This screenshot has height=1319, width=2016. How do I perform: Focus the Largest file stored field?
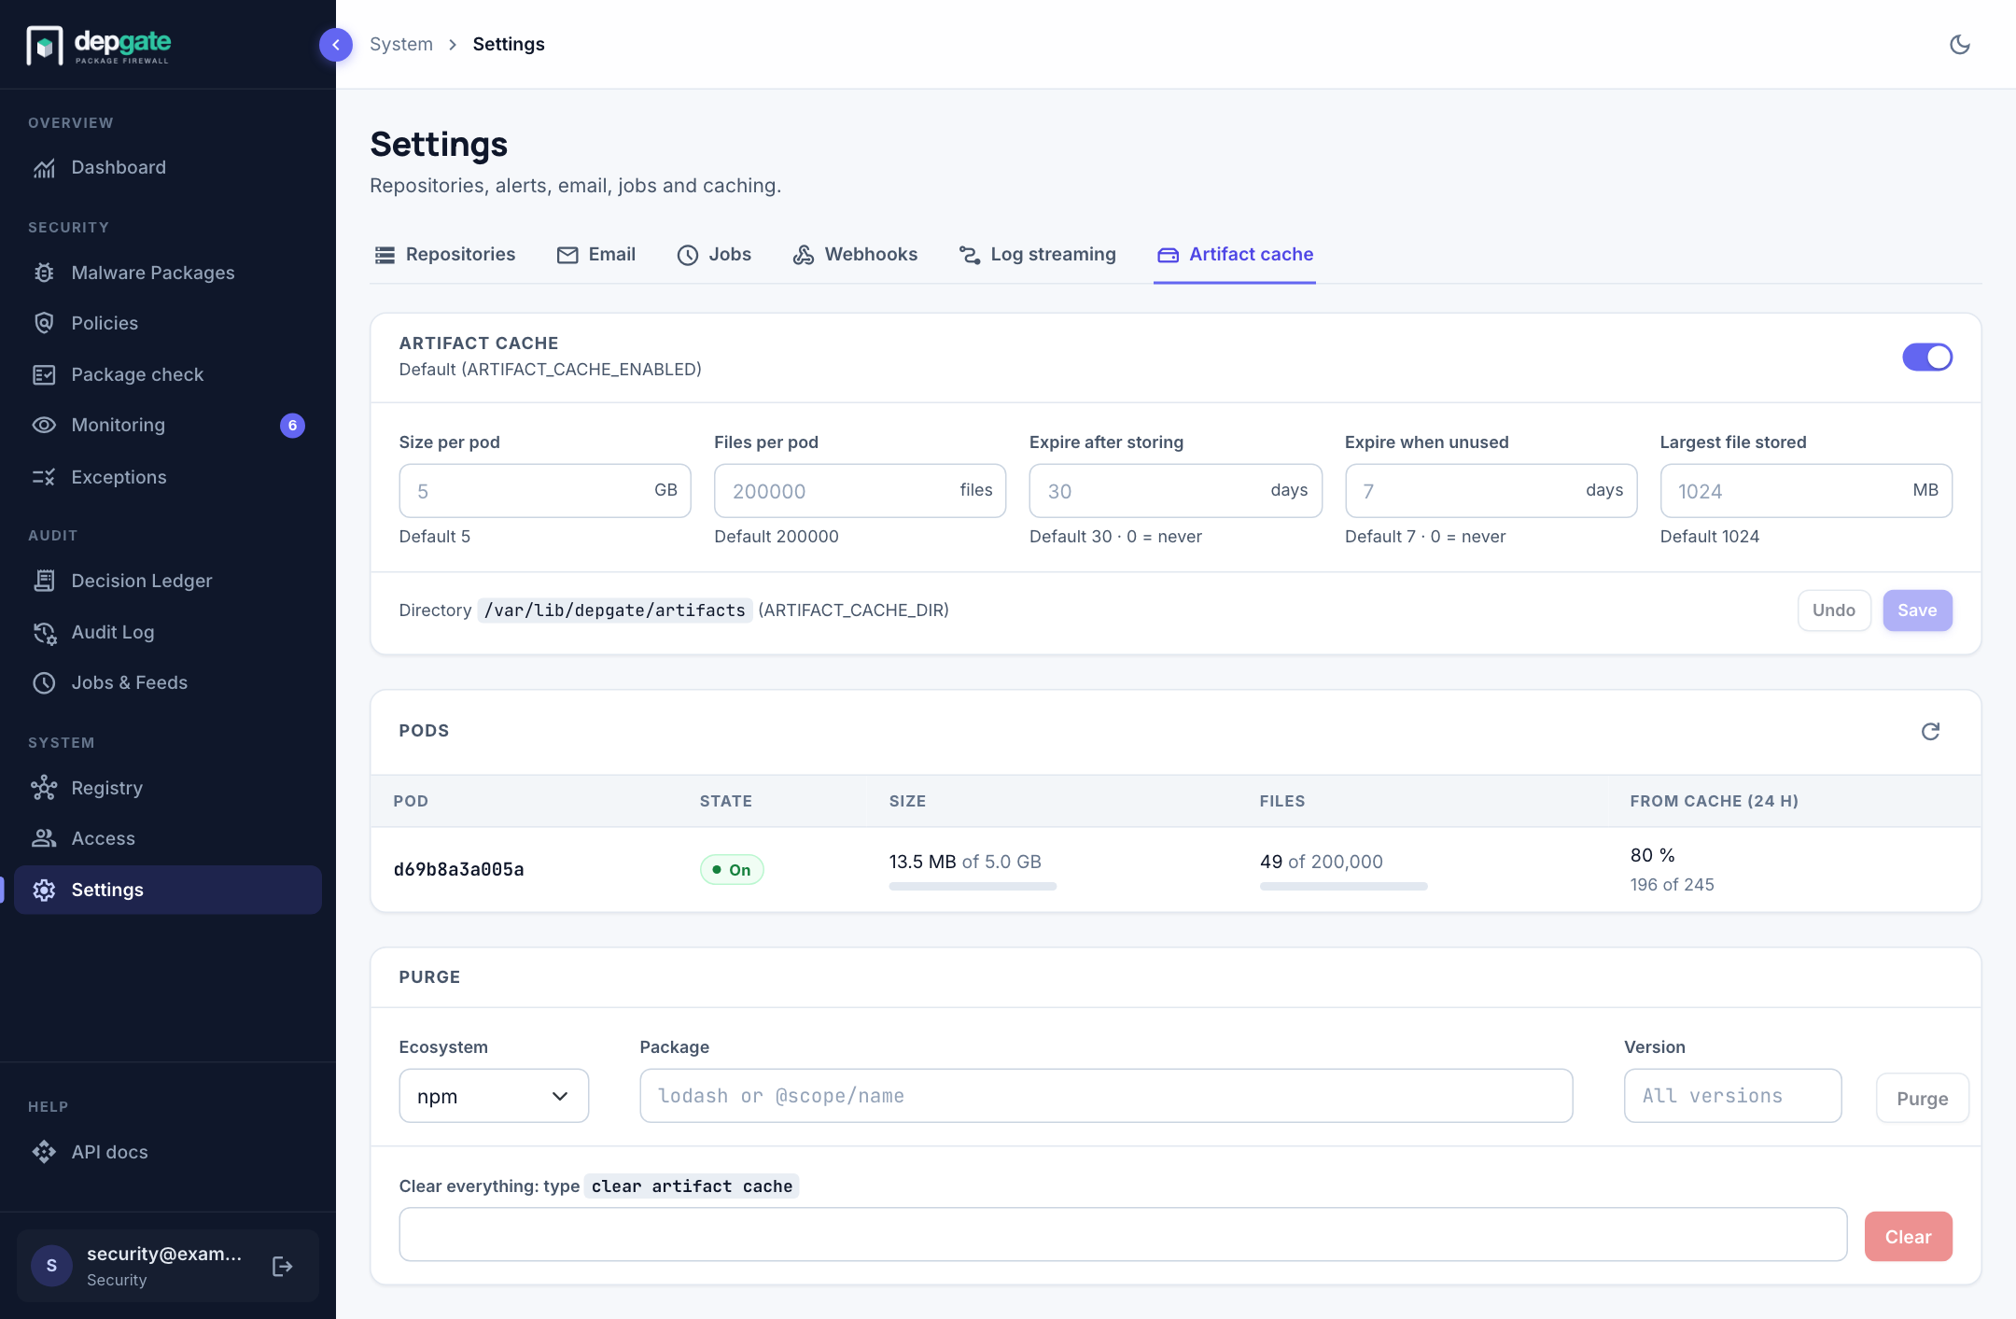(x=1806, y=491)
